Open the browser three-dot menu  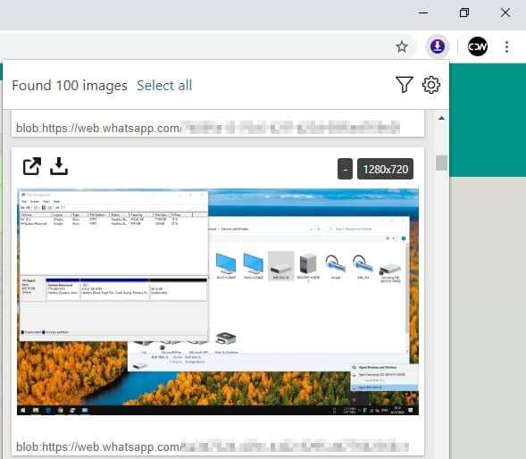click(x=506, y=46)
